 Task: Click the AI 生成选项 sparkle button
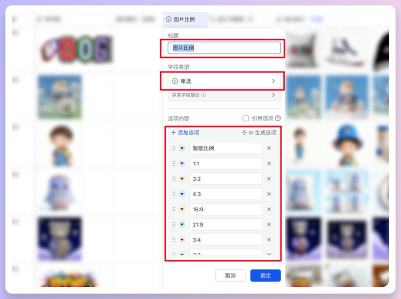click(x=259, y=133)
